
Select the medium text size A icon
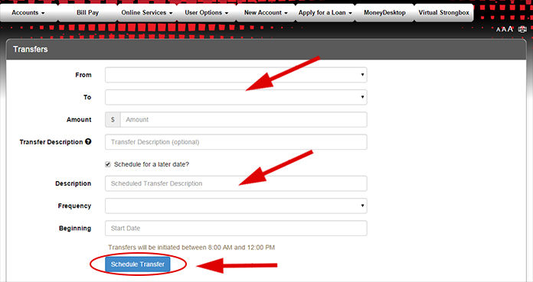coord(504,30)
